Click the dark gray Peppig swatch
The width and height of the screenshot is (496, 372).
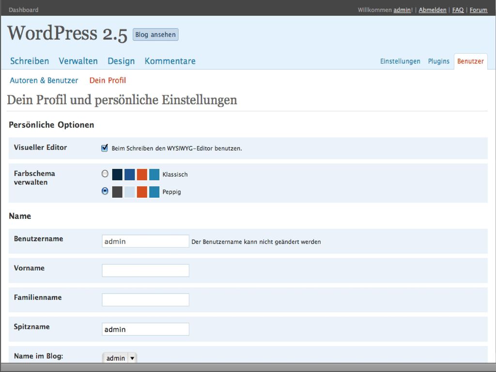117,192
